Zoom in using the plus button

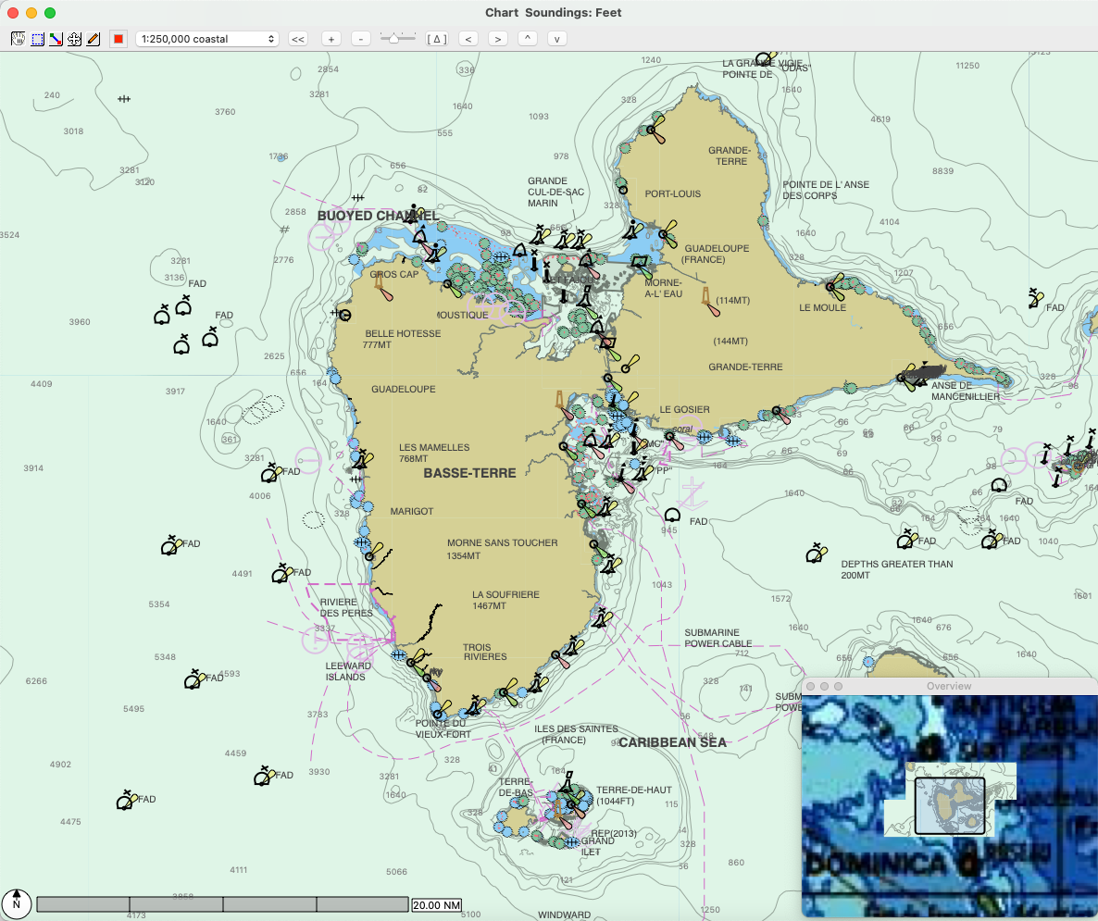[331, 38]
